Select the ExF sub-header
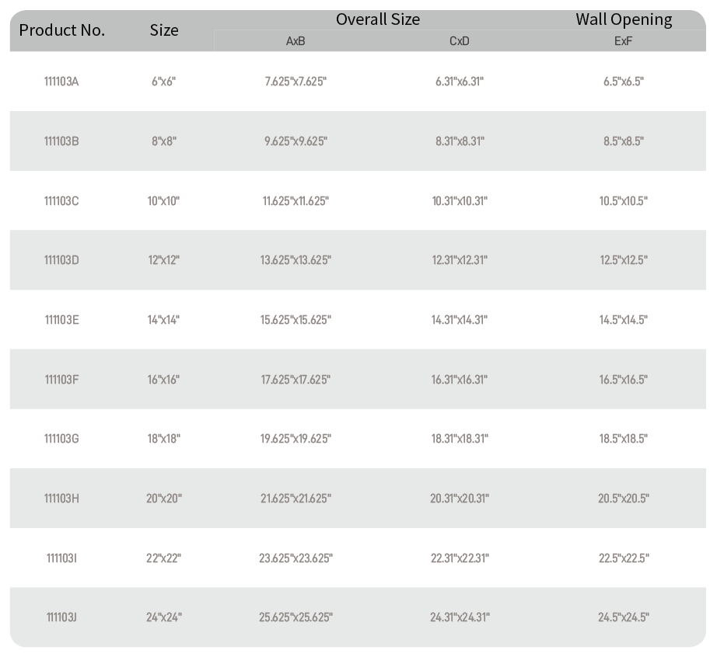 click(x=623, y=41)
